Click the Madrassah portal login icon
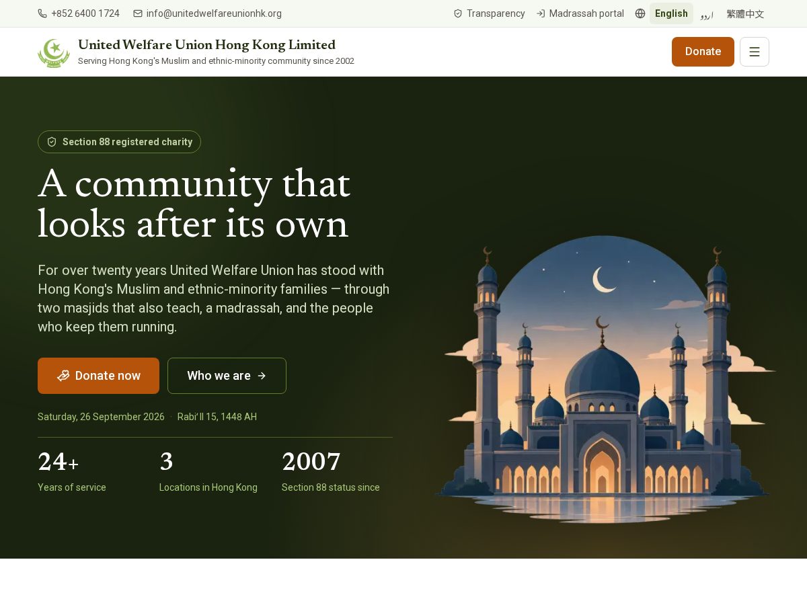 541,13
